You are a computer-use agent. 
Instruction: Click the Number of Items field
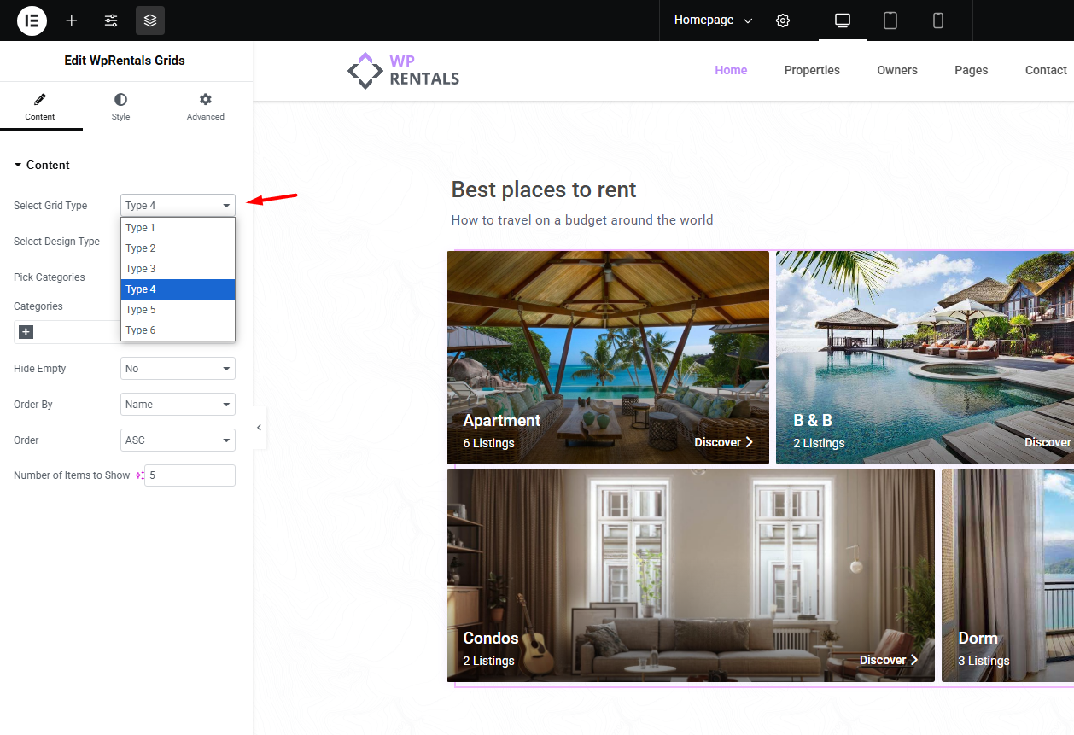(190, 475)
